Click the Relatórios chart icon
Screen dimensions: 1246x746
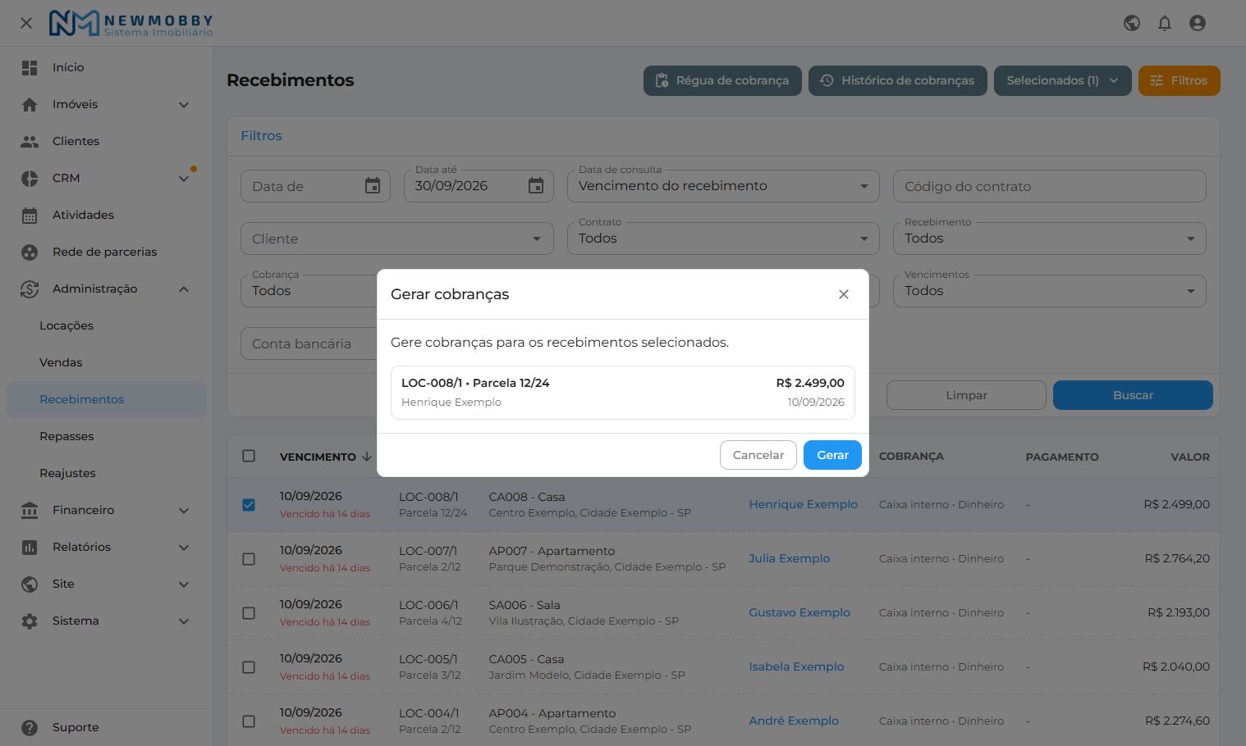click(30, 547)
